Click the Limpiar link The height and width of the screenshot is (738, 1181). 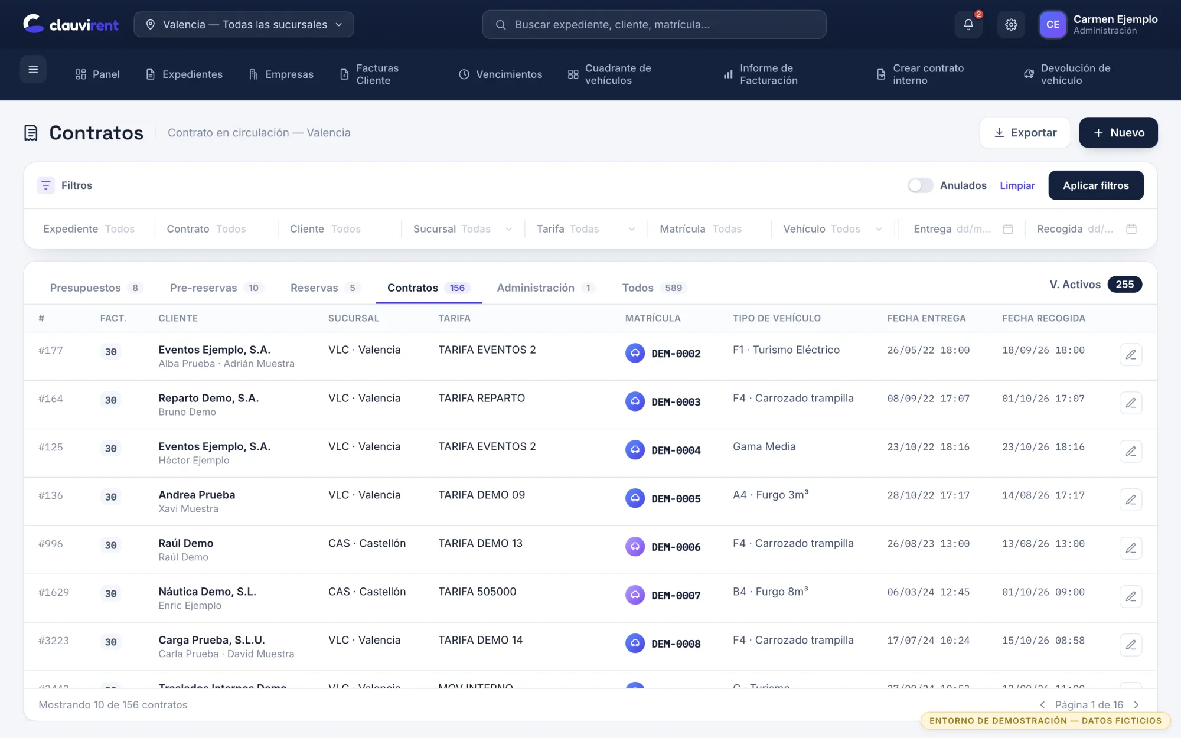click(x=1017, y=185)
